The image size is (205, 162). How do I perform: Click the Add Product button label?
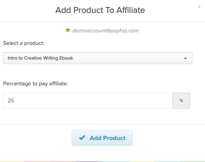[x=107, y=138]
